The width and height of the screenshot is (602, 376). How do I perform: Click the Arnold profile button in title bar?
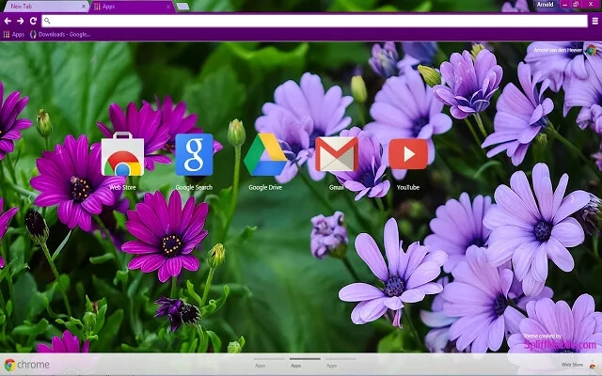tap(546, 5)
